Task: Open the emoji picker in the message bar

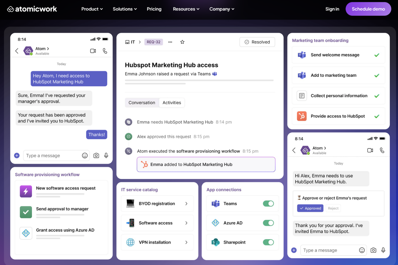Action: [85, 155]
